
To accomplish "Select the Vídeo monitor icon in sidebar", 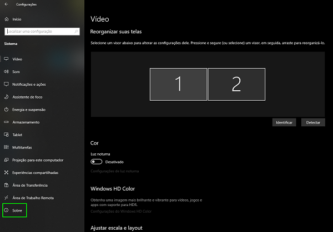I will coord(6,59).
